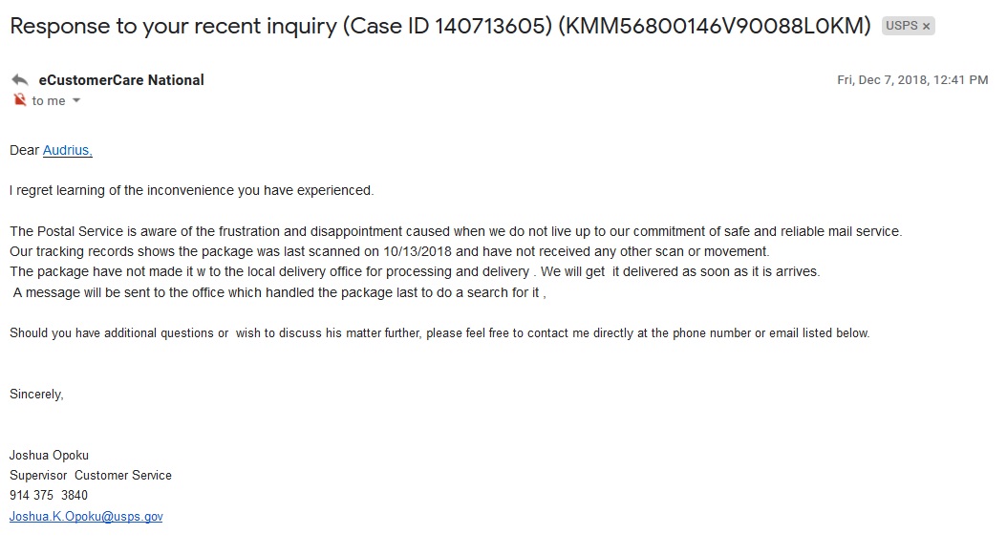This screenshot has width=1007, height=556.
Task: Click "Response to your recent inquiry" subject text
Action: tap(173, 27)
